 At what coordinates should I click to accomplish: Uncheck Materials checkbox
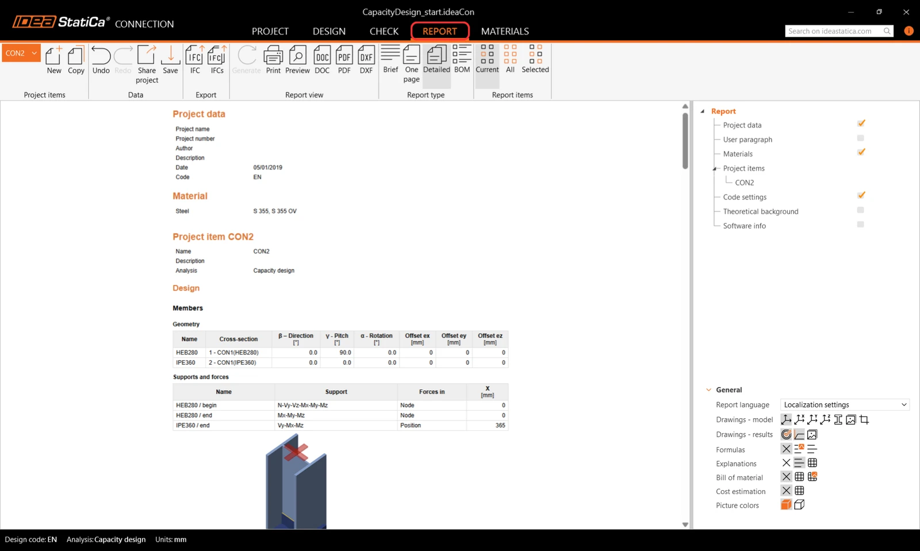[x=861, y=152]
